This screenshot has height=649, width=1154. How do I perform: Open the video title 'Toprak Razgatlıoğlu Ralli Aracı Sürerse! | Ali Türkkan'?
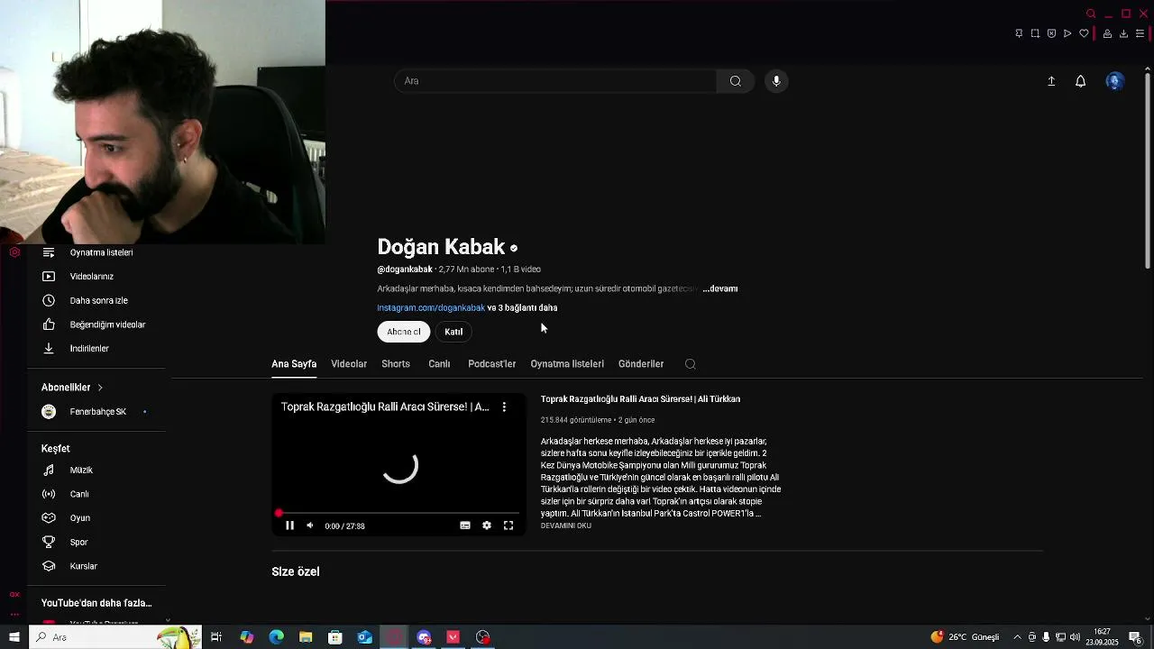640,399
